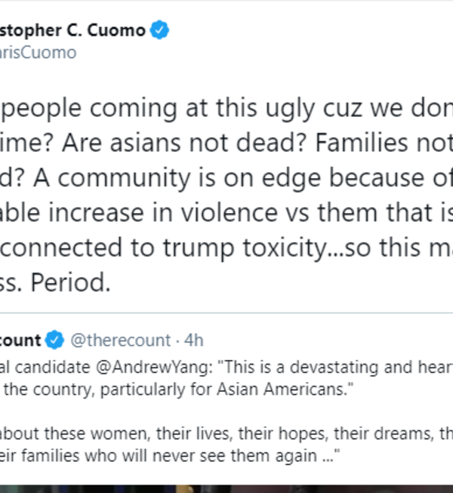Click the 'increase in violence vs them' line
This screenshot has width=453, height=493.
coord(226,212)
